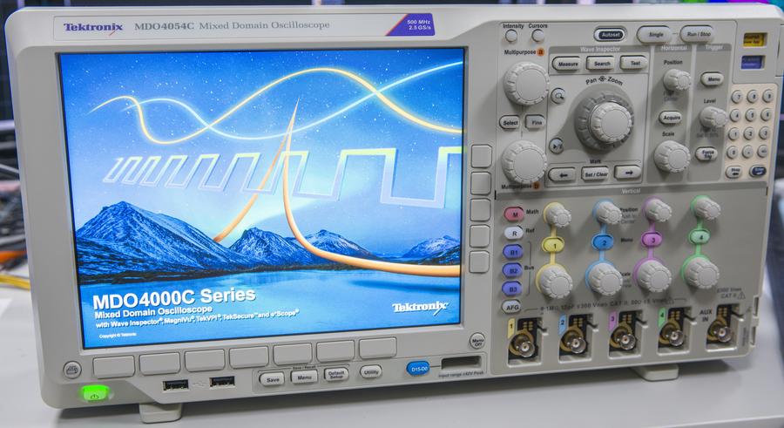Screen dimensions: 784x428
Task: Tap the Save button
Action: (x=273, y=379)
